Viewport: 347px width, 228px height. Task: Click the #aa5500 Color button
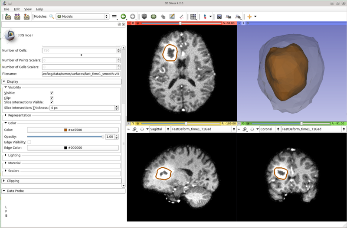tap(72, 130)
